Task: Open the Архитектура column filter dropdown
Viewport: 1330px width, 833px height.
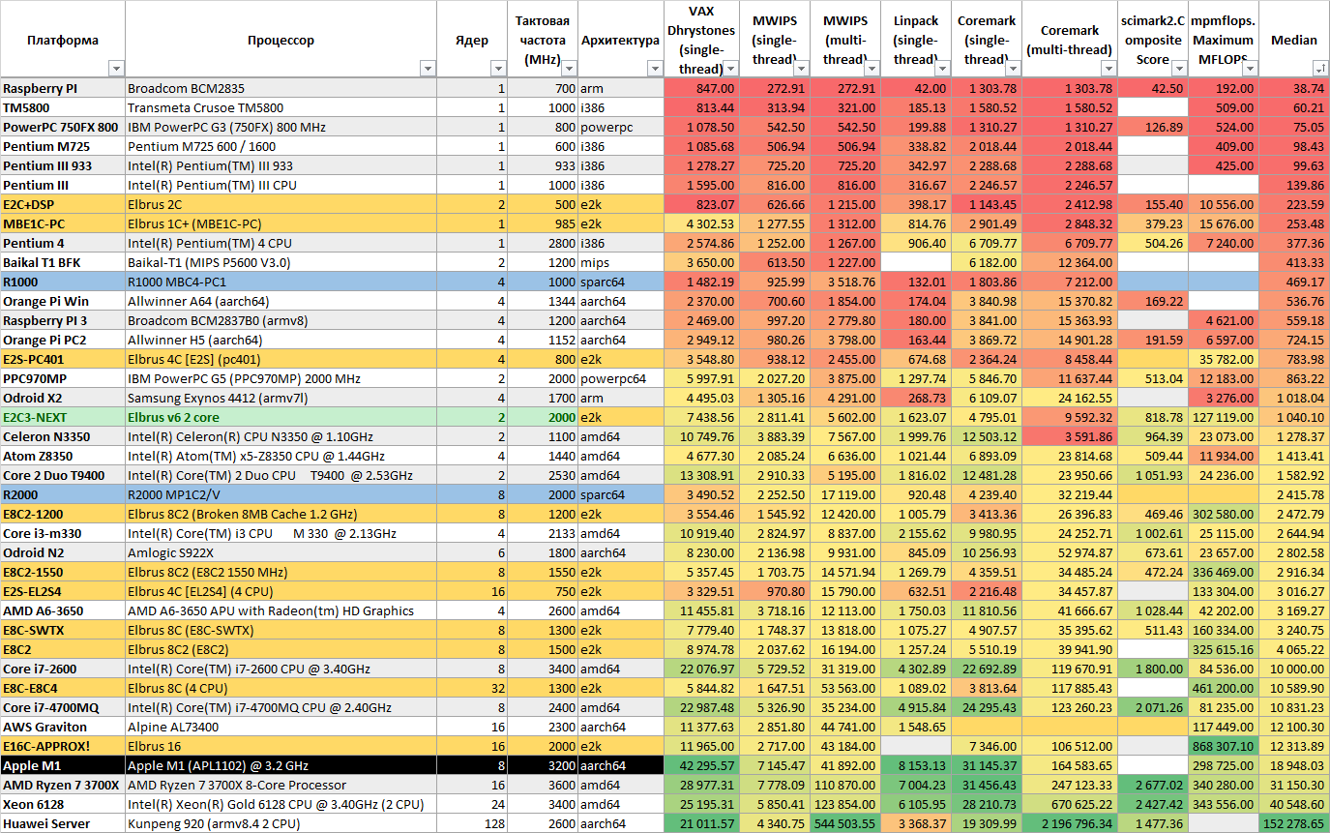Action: [x=655, y=69]
